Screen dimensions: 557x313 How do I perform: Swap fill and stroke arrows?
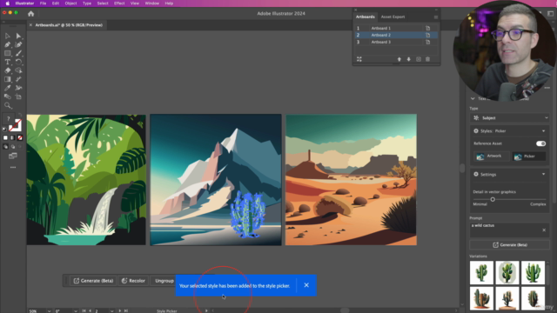tap(20, 115)
